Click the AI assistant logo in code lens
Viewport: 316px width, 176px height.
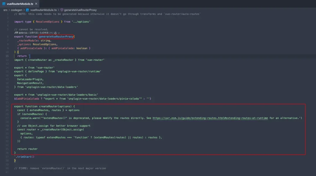click(x=16, y=33)
